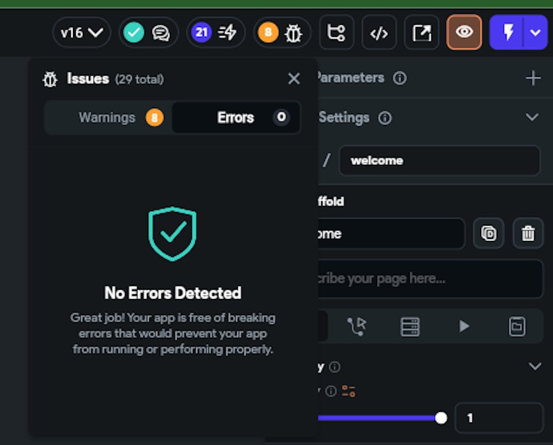Click the opacity slider handle
Viewport: 553px width, 445px height.
click(x=441, y=418)
